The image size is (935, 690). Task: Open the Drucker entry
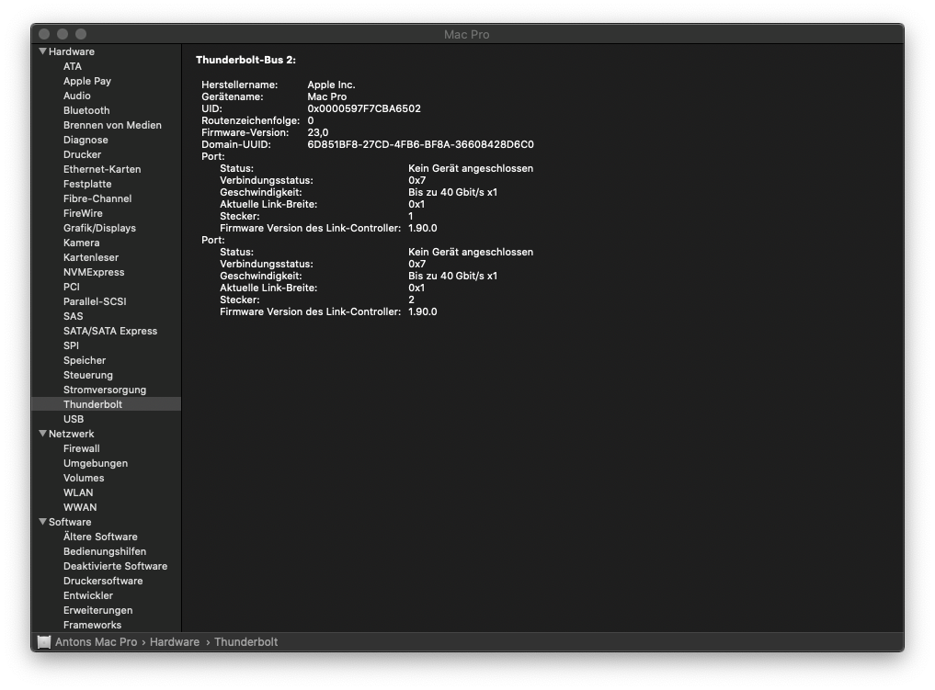click(83, 154)
